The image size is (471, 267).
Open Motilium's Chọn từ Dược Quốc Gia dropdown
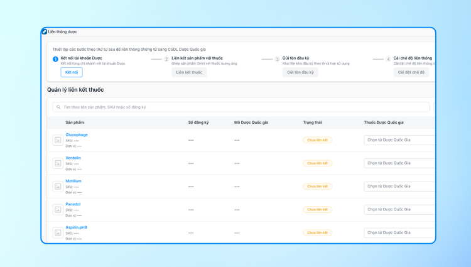(x=399, y=186)
